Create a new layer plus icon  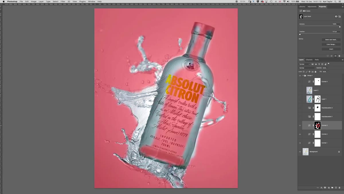tap(336, 188)
